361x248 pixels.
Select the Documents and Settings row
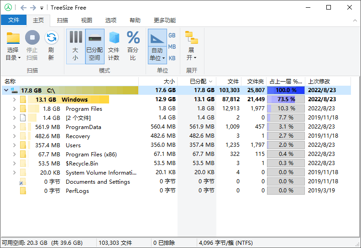(x=176, y=182)
